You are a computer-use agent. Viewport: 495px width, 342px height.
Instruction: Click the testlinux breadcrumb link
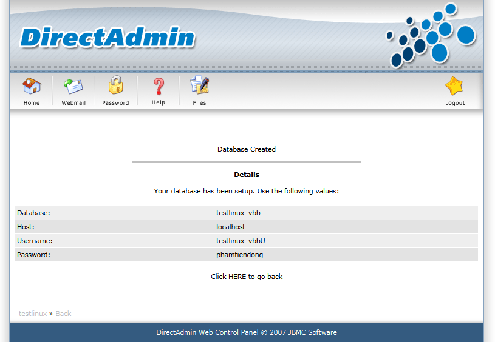point(33,313)
